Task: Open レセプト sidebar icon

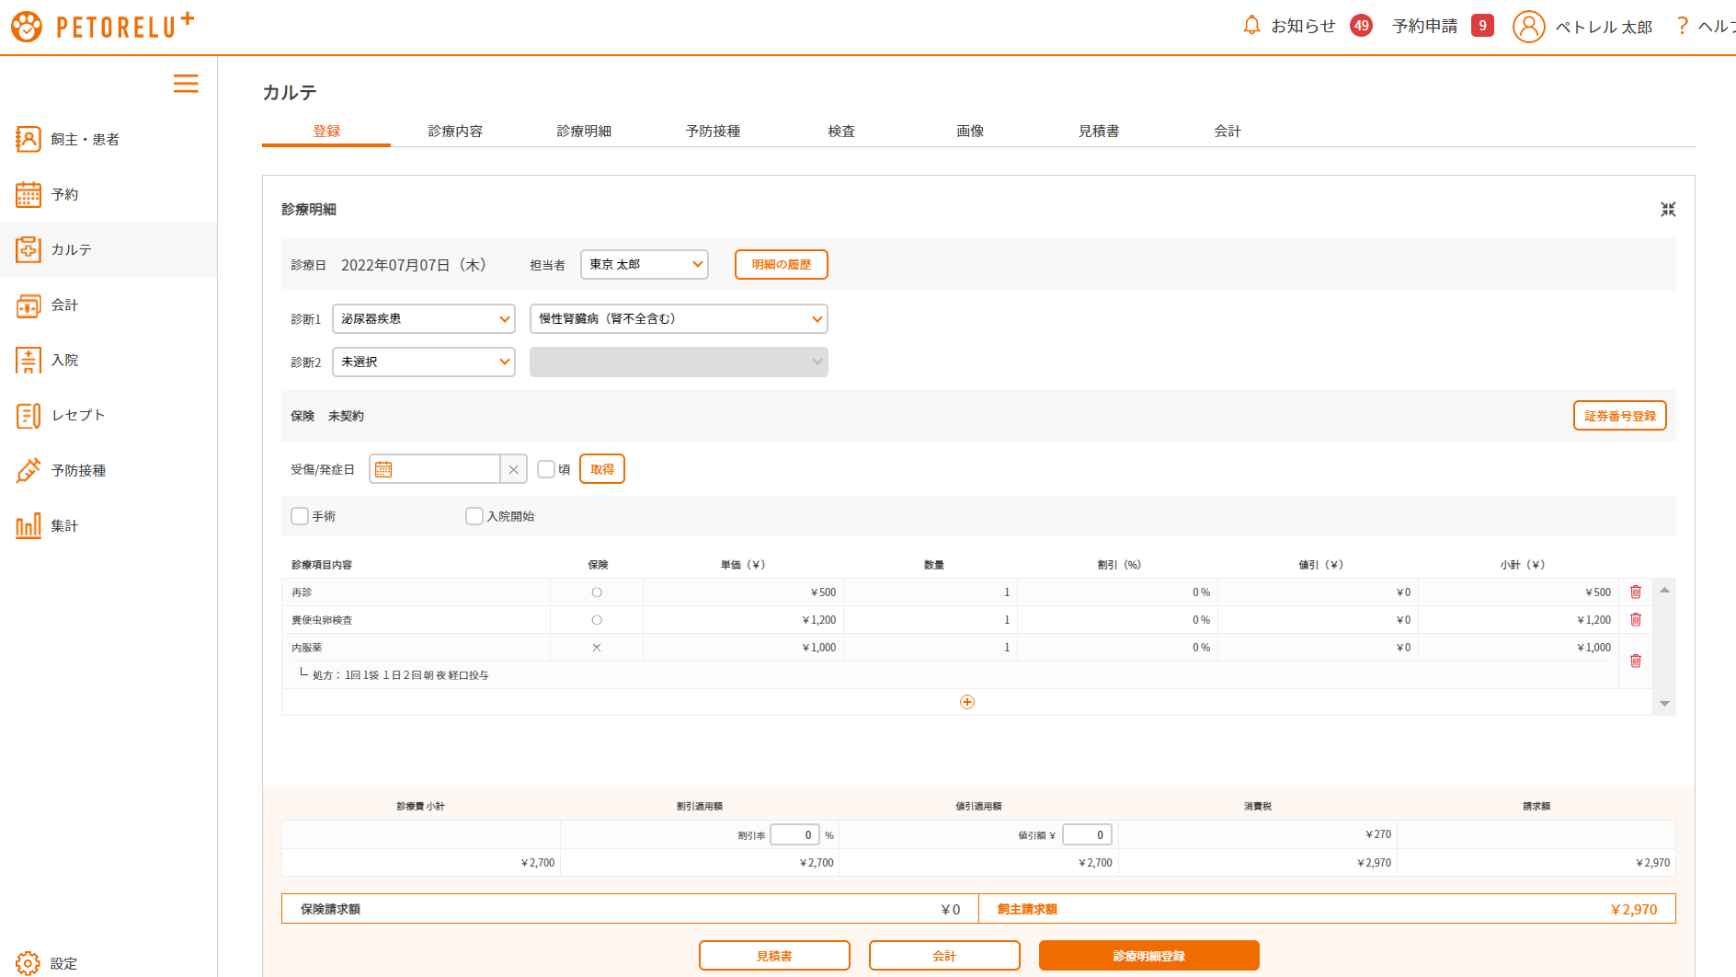Action: pos(29,415)
